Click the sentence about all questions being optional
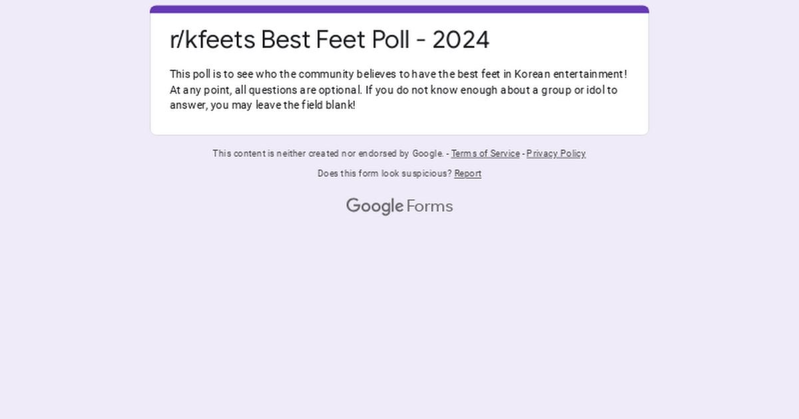 [x=266, y=90]
